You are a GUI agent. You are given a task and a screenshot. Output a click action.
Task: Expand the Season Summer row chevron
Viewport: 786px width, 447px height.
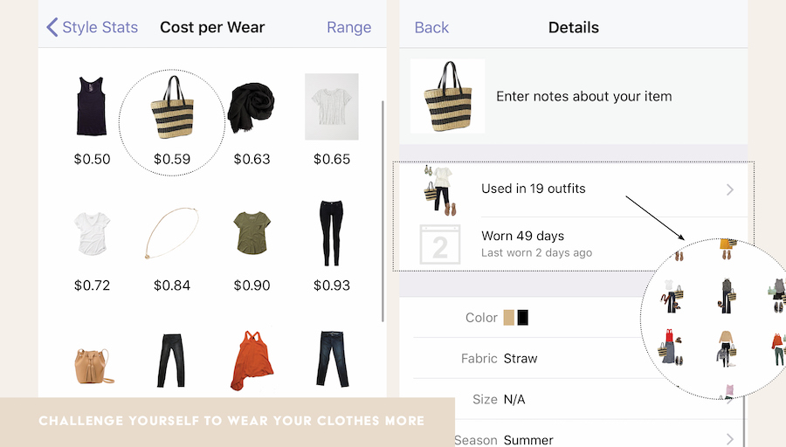[x=730, y=439]
